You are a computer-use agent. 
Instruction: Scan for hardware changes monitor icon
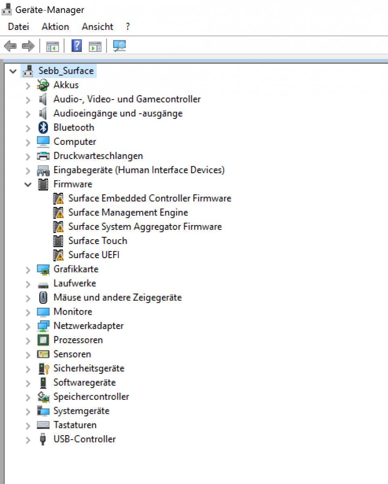(119, 46)
